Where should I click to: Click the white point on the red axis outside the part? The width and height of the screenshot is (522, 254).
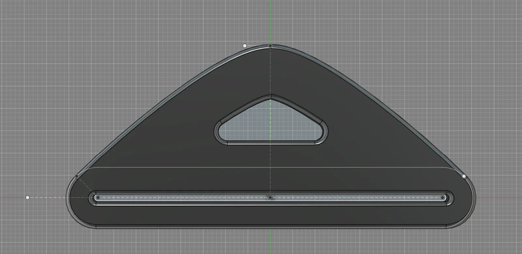pyautogui.click(x=28, y=198)
